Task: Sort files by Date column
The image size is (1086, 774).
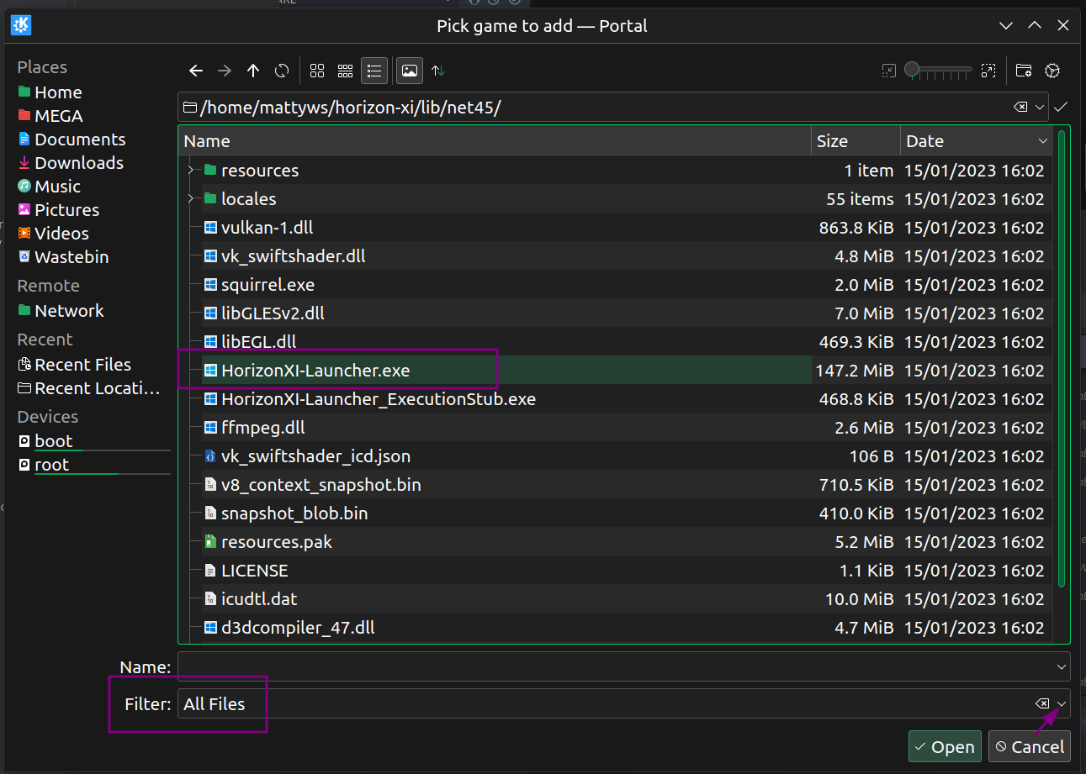Action: point(977,141)
